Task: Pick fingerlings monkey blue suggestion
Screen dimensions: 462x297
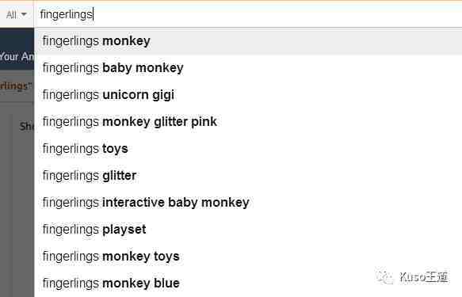Action: [x=248, y=284]
